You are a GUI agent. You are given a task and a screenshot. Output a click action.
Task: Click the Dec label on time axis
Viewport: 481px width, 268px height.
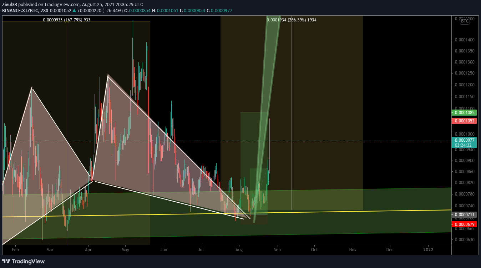(x=390, y=250)
